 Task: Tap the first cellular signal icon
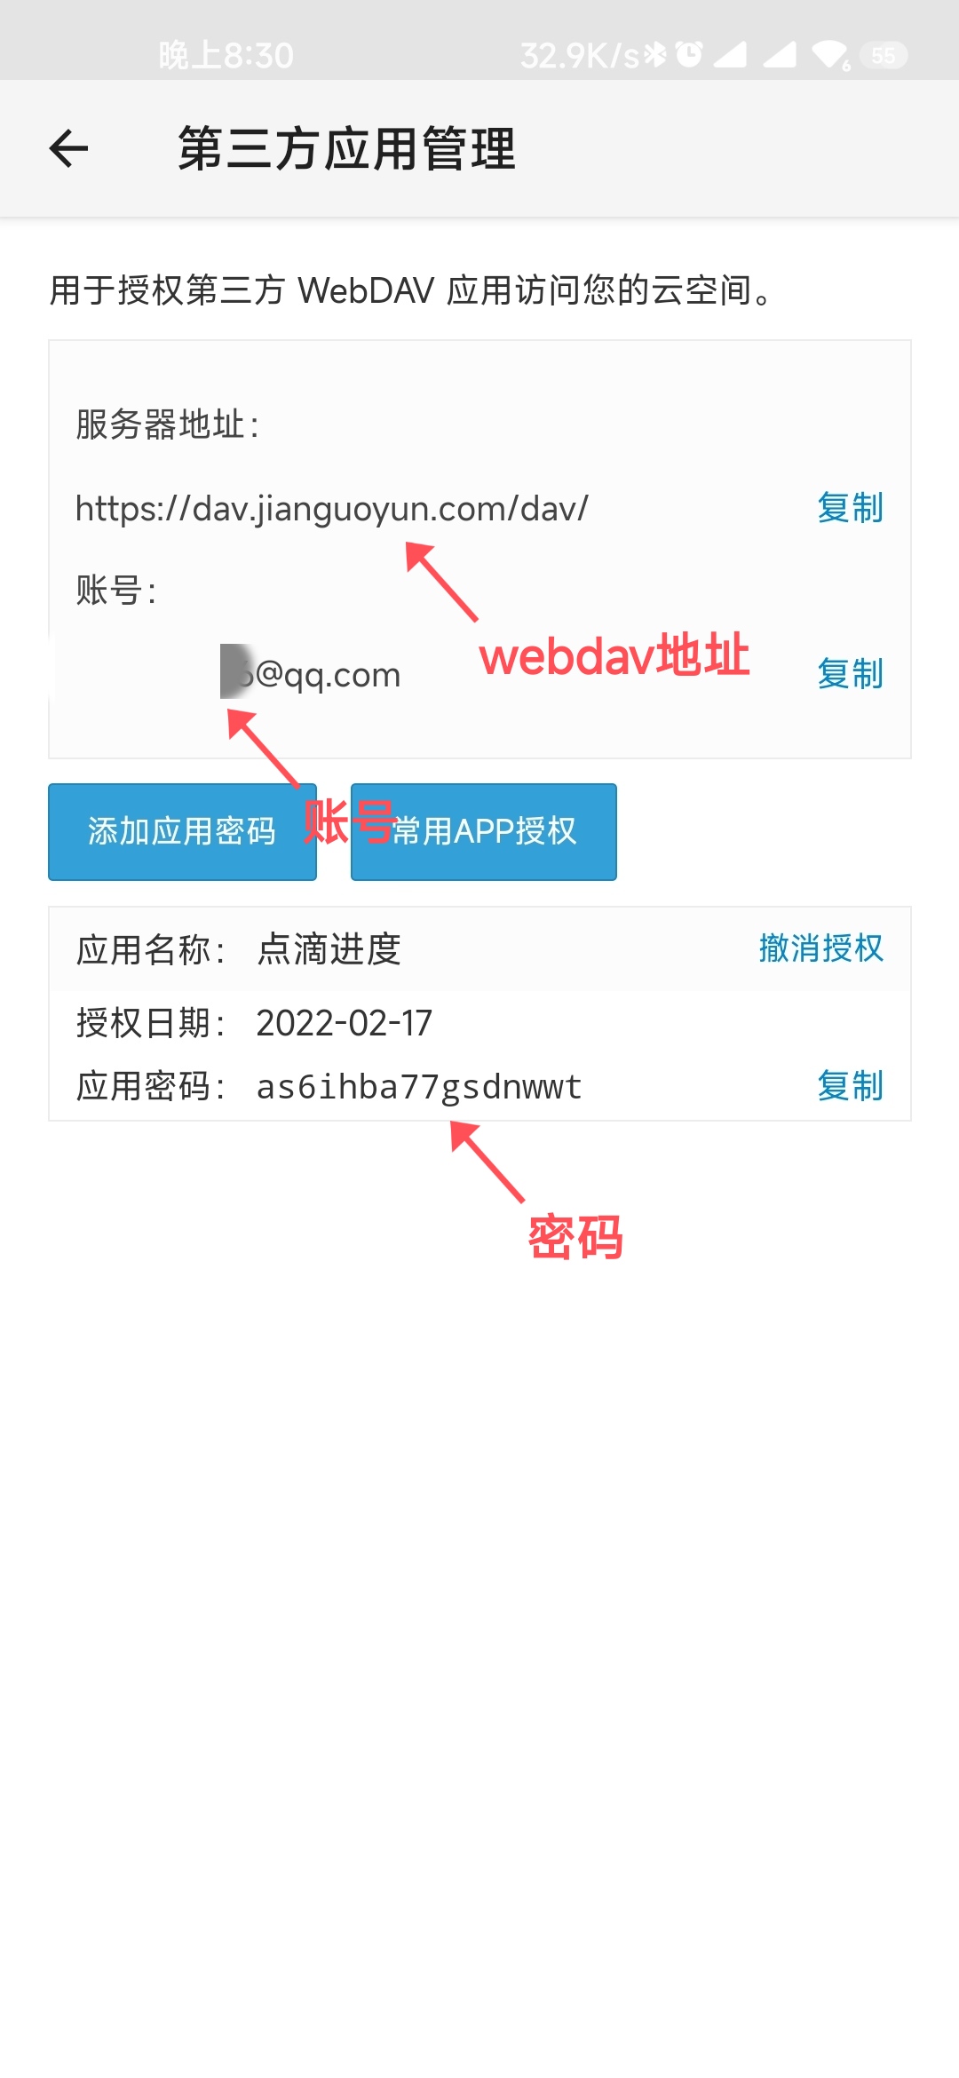click(x=730, y=55)
